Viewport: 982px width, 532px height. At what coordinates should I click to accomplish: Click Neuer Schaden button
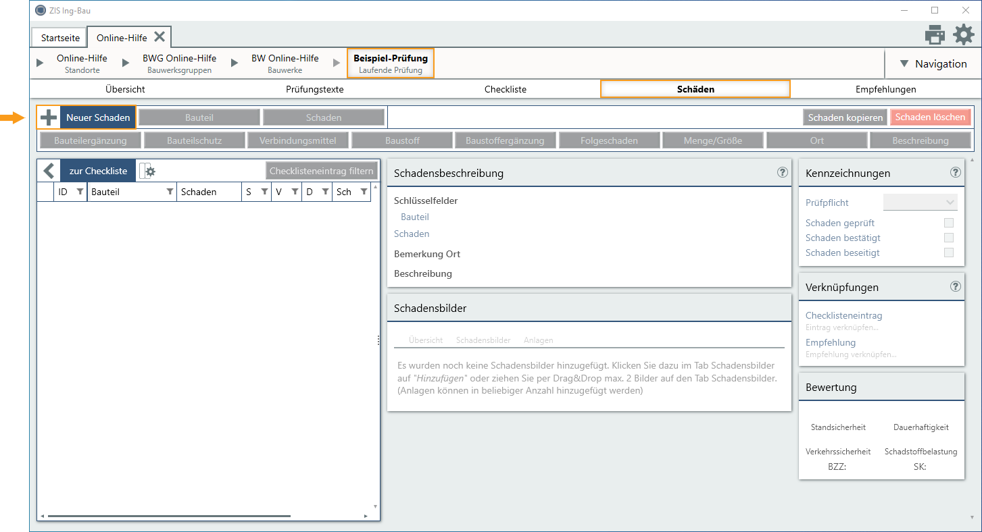(x=98, y=117)
